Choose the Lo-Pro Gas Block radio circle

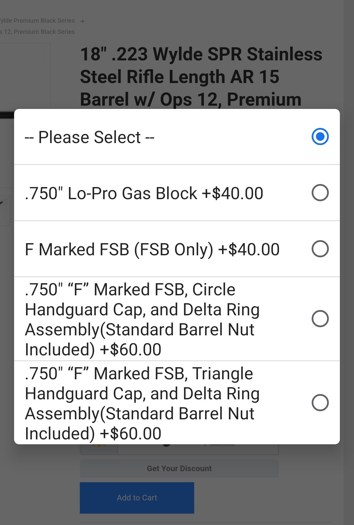click(x=320, y=193)
